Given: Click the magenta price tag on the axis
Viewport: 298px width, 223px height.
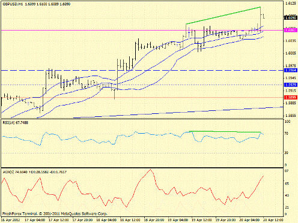Looking at the screenshot, I should 291,30.
